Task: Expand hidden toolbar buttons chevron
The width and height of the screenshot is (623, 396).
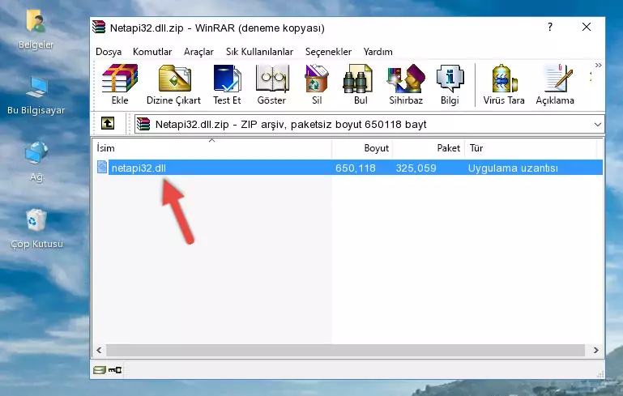Action: click(x=599, y=65)
